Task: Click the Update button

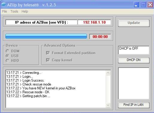Action: pyautogui.click(x=134, y=23)
